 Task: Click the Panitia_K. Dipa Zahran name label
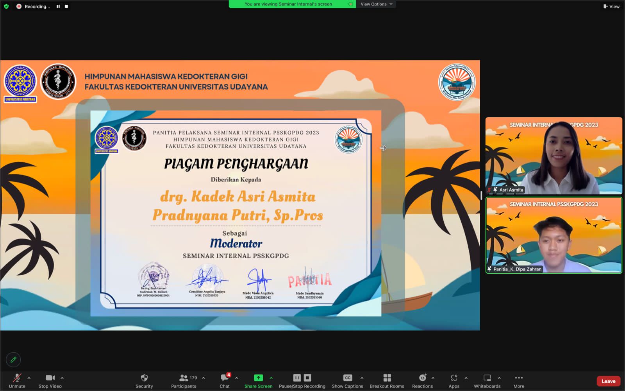517,269
